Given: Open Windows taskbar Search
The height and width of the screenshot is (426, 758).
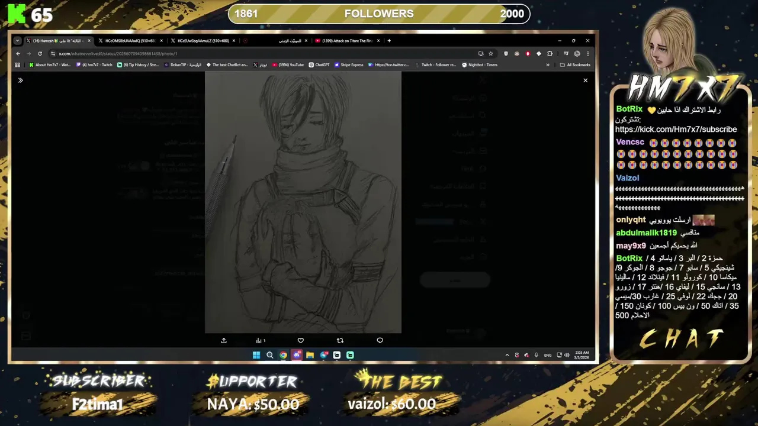Looking at the screenshot, I should 270,355.
